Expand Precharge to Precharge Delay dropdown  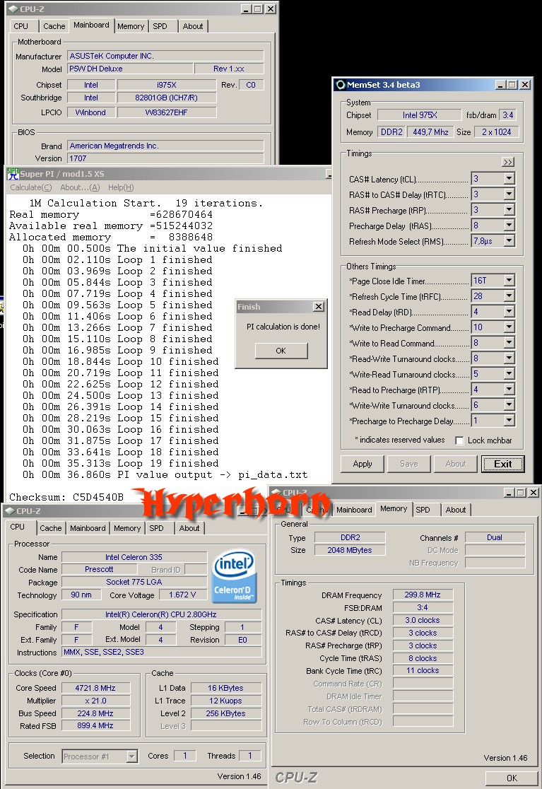pyautogui.click(x=509, y=421)
